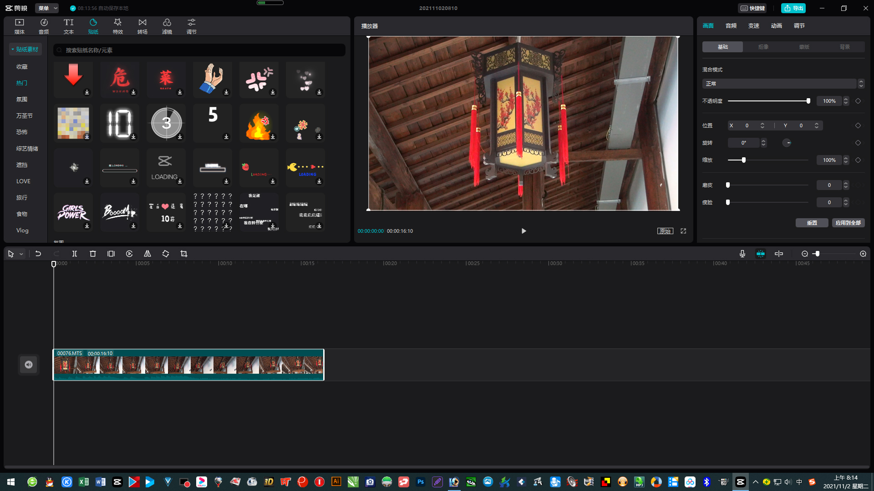Open the 文本 text panel
The image size is (874, 491).
69,26
